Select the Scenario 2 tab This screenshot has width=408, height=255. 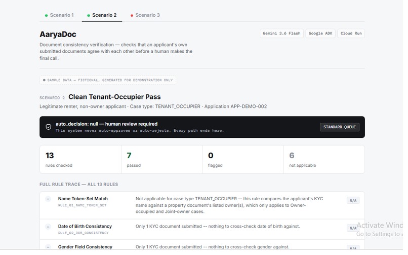[x=102, y=15]
